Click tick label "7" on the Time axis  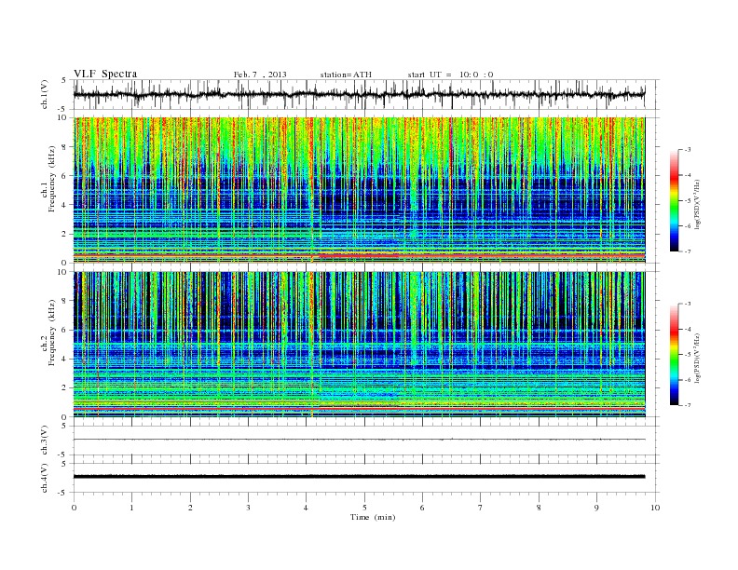click(481, 508)
